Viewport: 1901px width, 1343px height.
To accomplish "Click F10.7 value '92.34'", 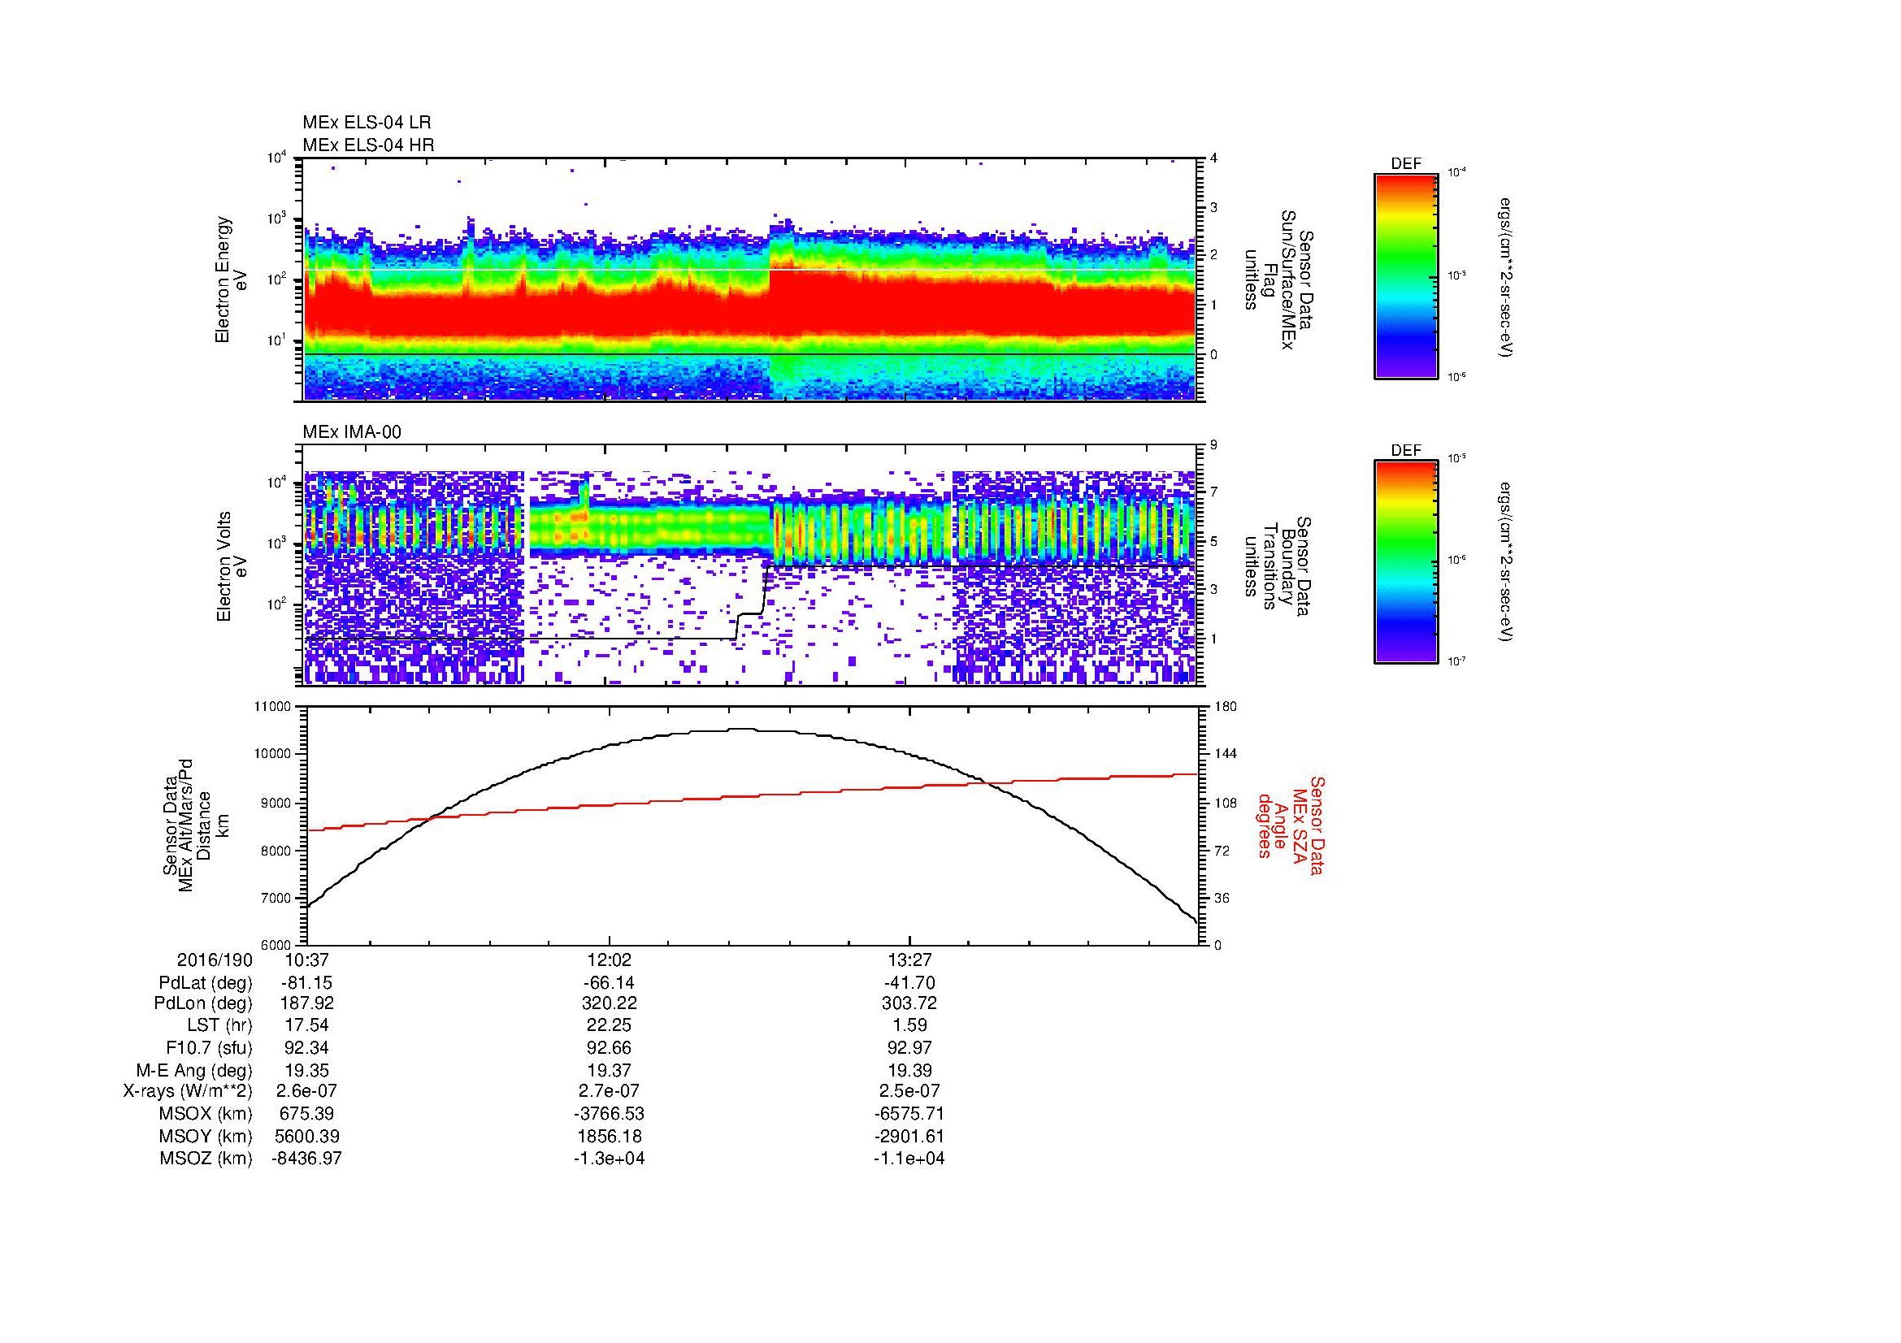I will (307, 1047).
